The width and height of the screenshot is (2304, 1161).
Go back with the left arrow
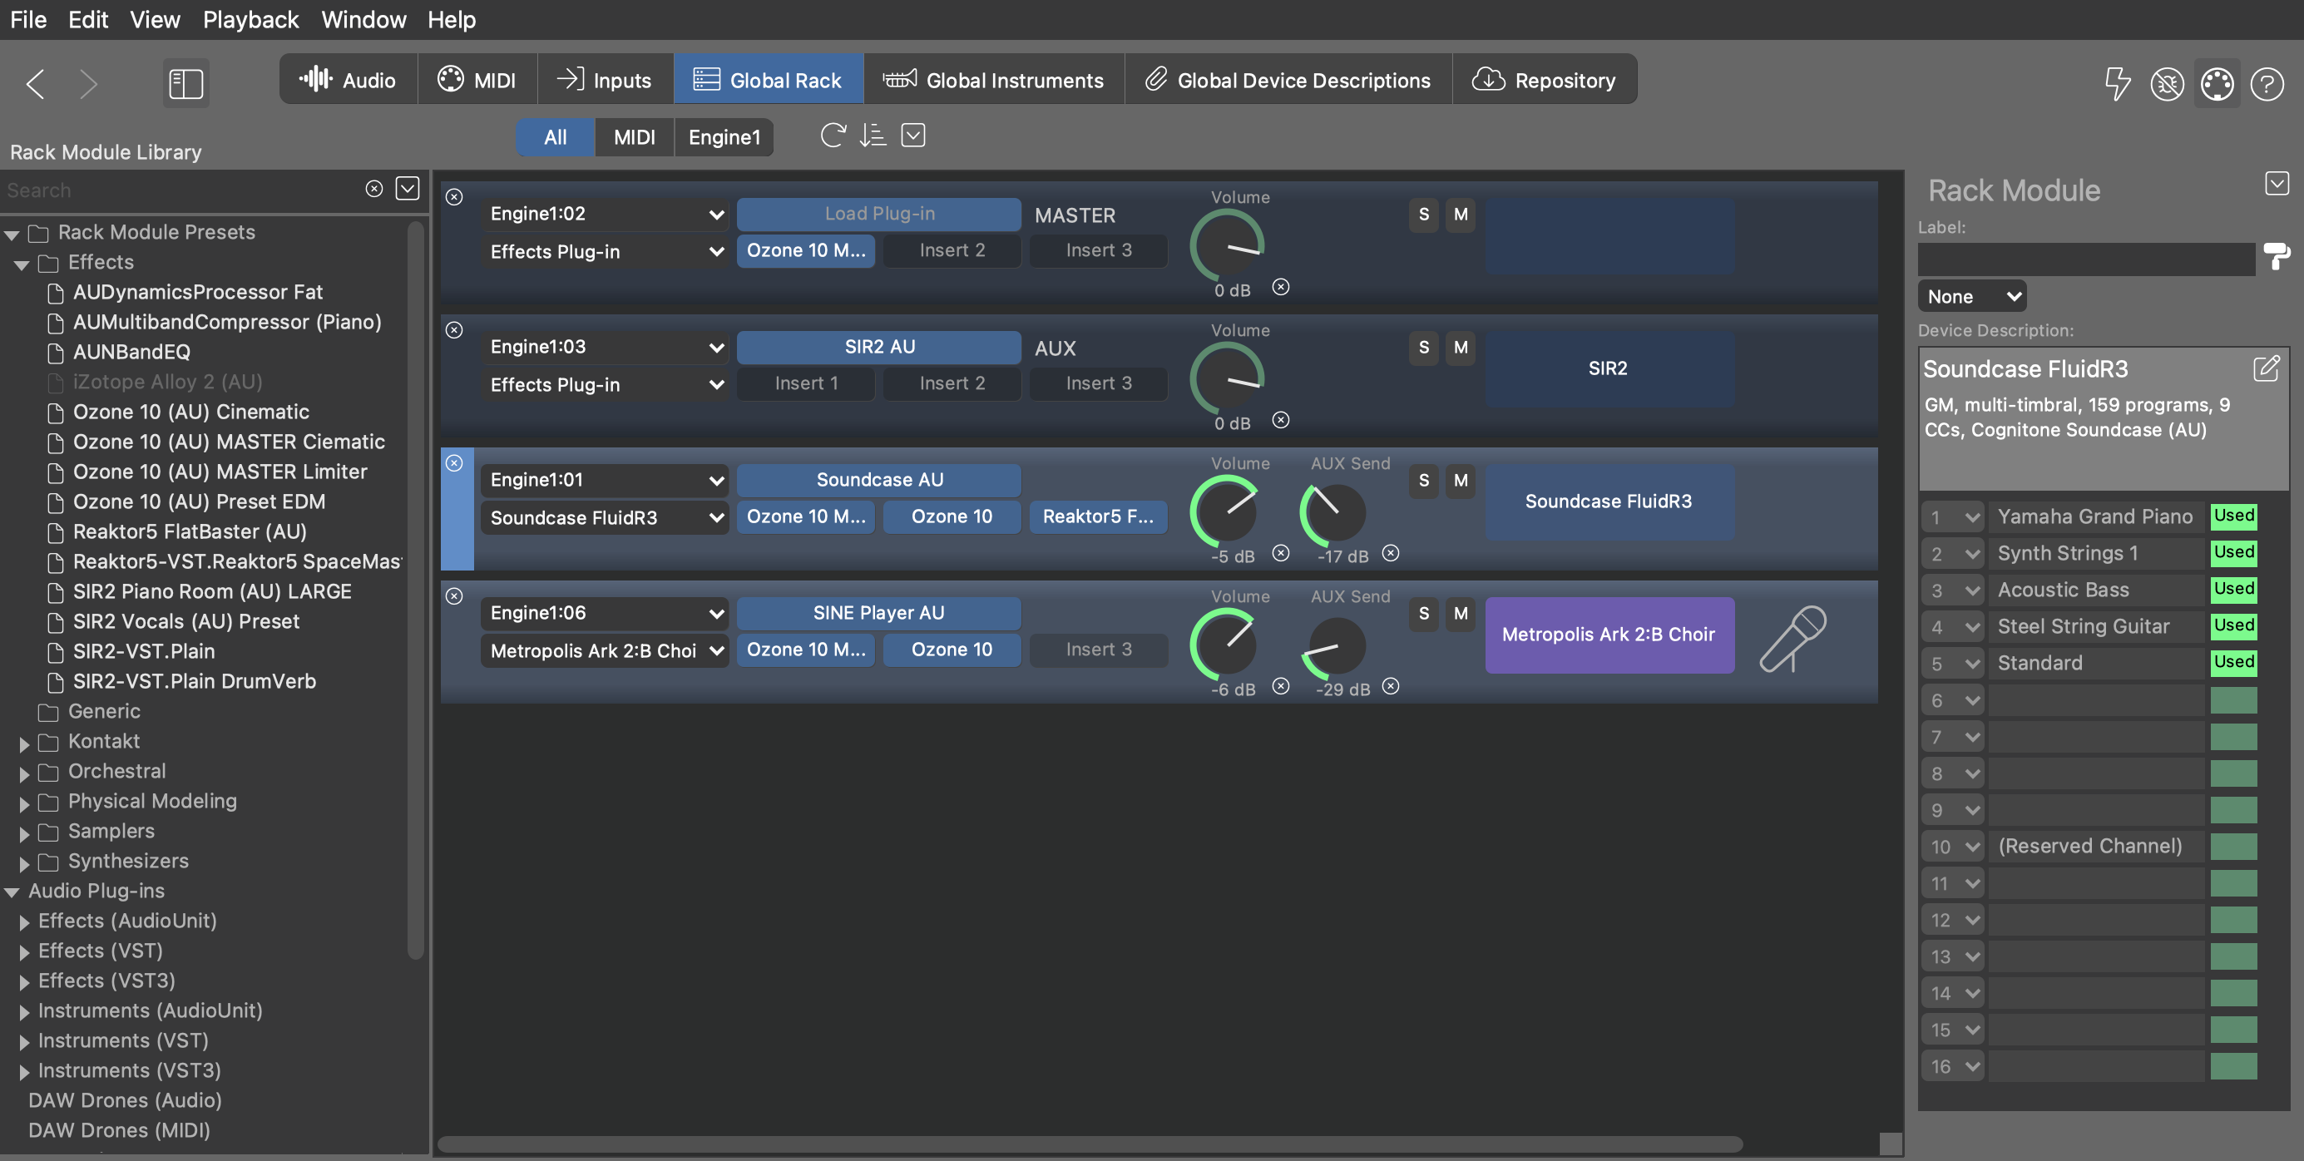(36, 83)
